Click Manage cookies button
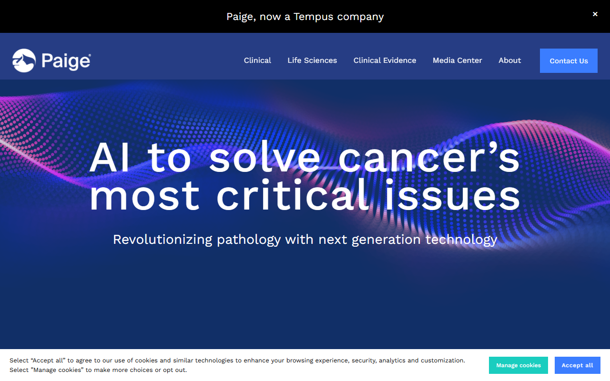The height and width of the screenshot is (381, 610). click(x=518, y=365)
